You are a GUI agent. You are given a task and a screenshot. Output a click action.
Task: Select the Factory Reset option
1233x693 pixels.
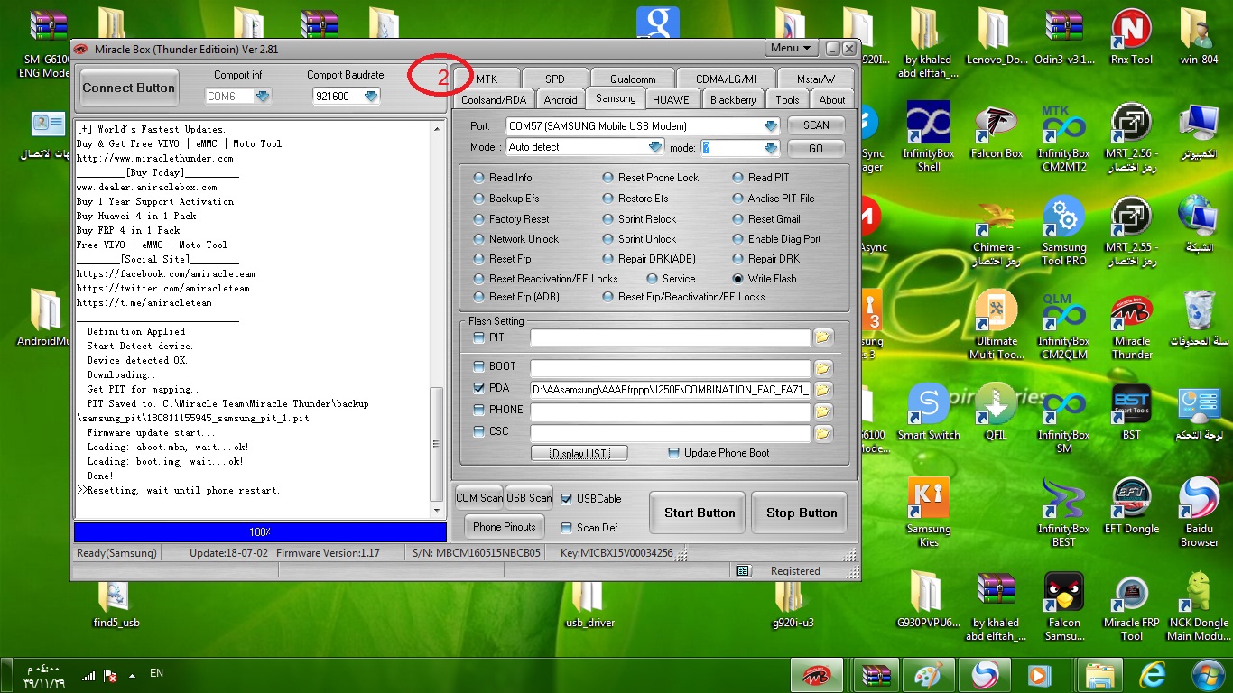point(511,219)
